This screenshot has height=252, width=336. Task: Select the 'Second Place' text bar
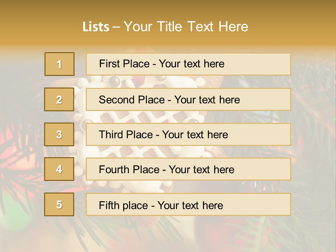[188, 99]
